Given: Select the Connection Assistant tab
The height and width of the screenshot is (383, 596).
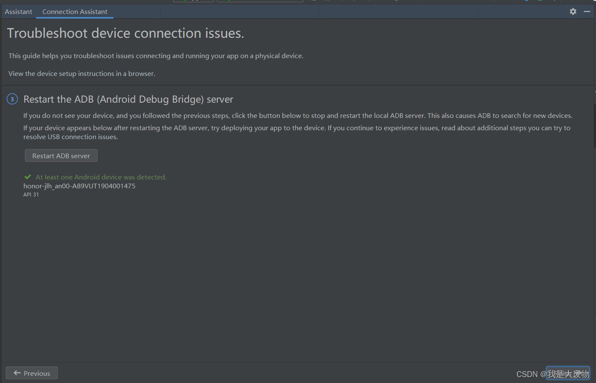Looking at the screenshot, I should point(74,11).
